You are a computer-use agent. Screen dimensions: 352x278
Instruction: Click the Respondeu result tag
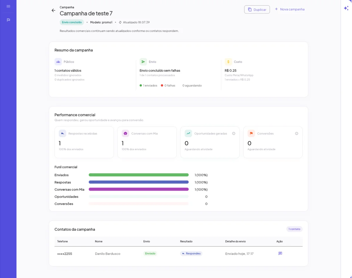tap(191, 253)
